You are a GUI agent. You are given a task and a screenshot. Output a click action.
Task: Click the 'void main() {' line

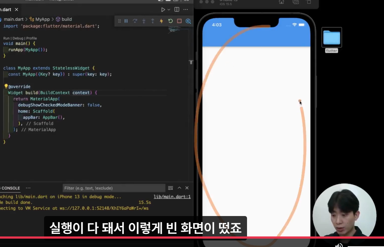tap(19, 43)
